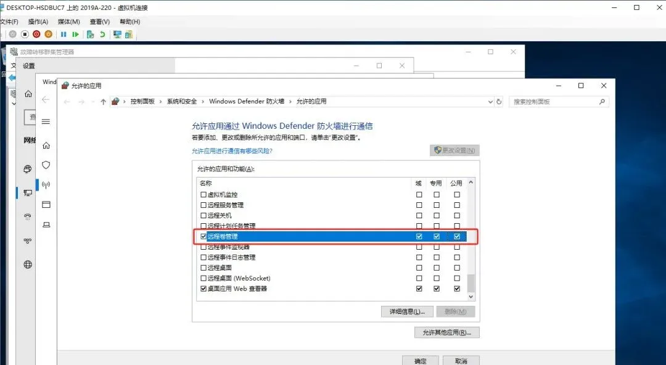Image resolution: width=666 pixels, height=365 pixels.
Task: Open the address bar history dropdown
Action: (x=490, y=101)
